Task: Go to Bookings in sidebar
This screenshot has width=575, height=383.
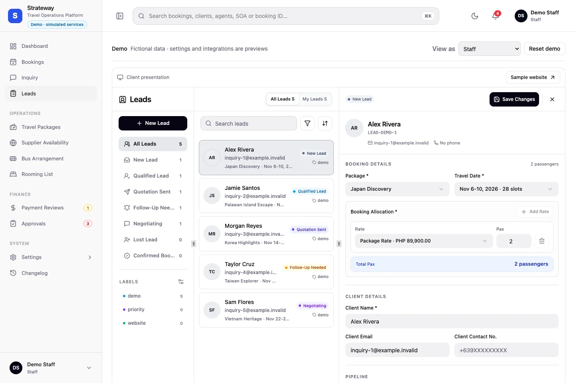Action: pyautogui.click(x=51, y=62)
